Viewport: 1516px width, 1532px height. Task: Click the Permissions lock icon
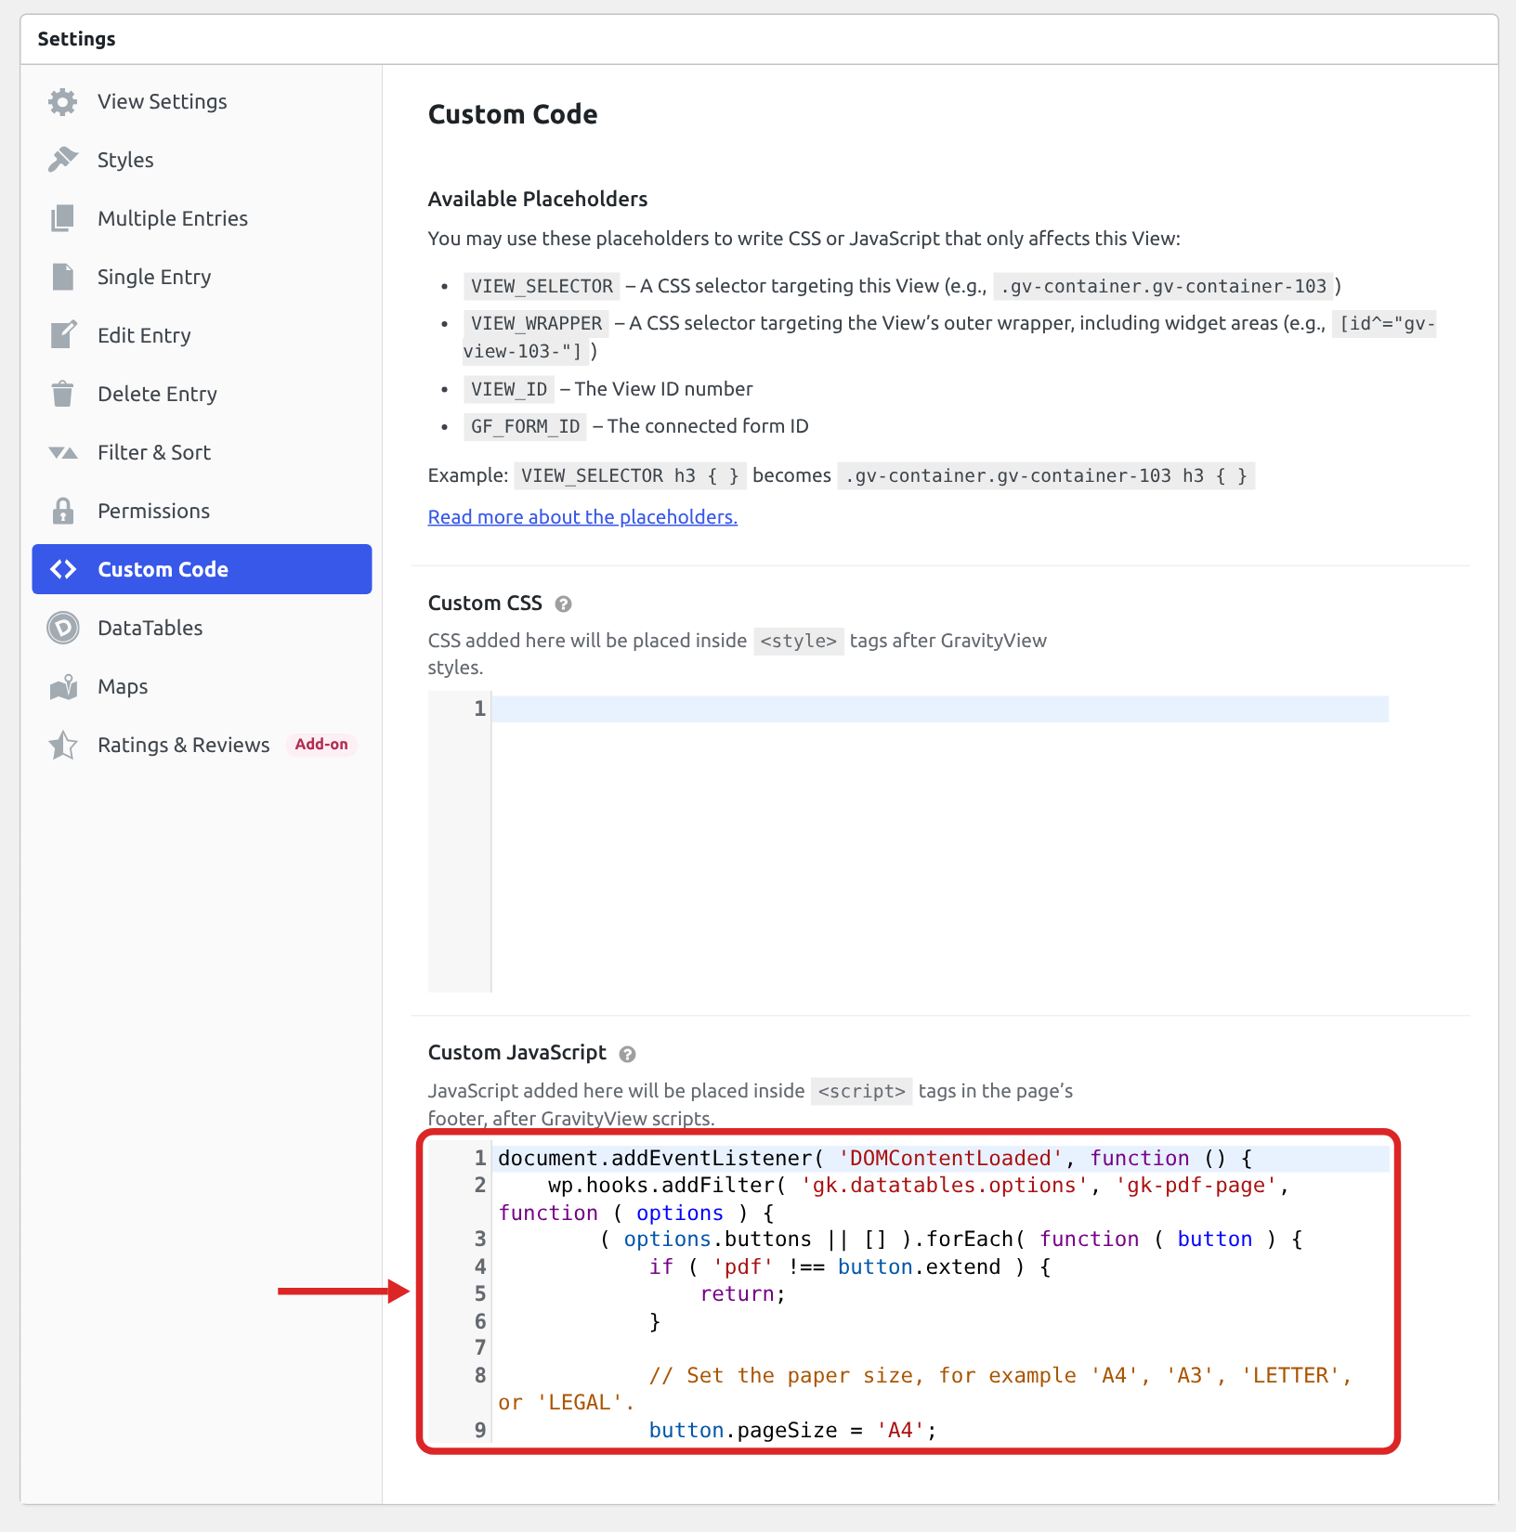click(x=63, y=511)
